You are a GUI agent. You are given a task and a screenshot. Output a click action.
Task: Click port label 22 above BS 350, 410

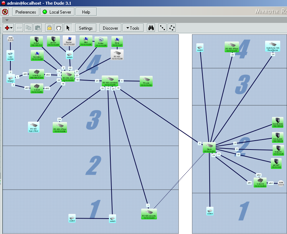click(x=70, y=68)
